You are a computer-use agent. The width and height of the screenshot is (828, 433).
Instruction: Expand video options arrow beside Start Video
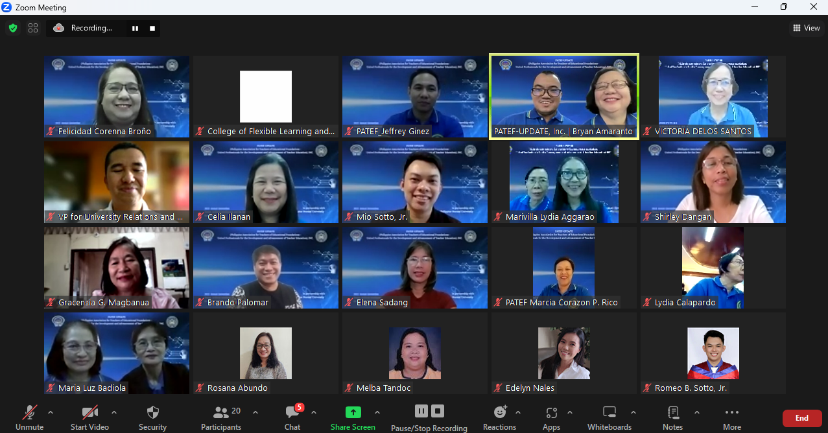pos(114,412)
